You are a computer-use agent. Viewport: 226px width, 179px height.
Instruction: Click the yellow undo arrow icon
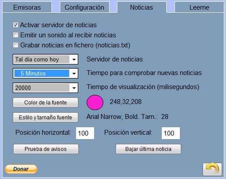212,169
